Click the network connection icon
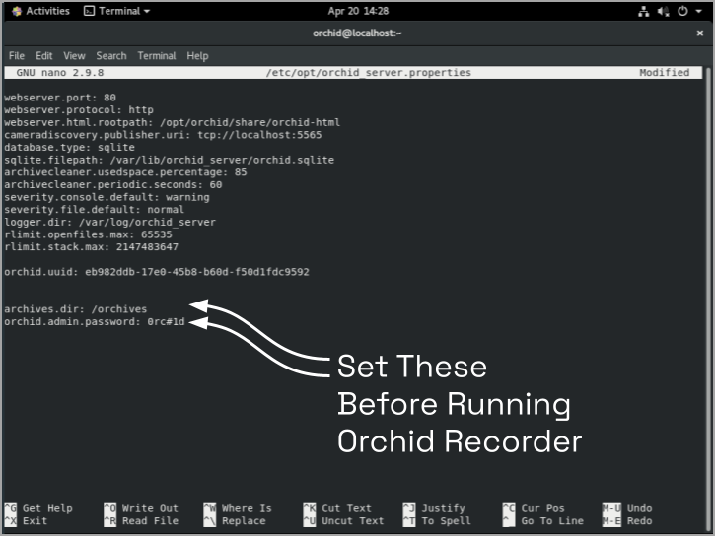Screen dimensions: 715x536 (643, 12)
